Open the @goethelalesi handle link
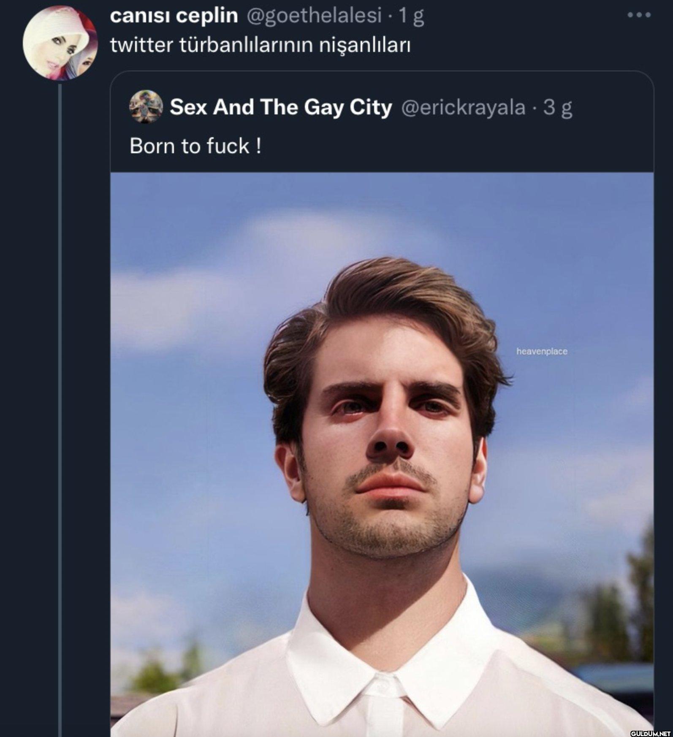Viewport: 673px width, 737px height. tap(313, 16)
